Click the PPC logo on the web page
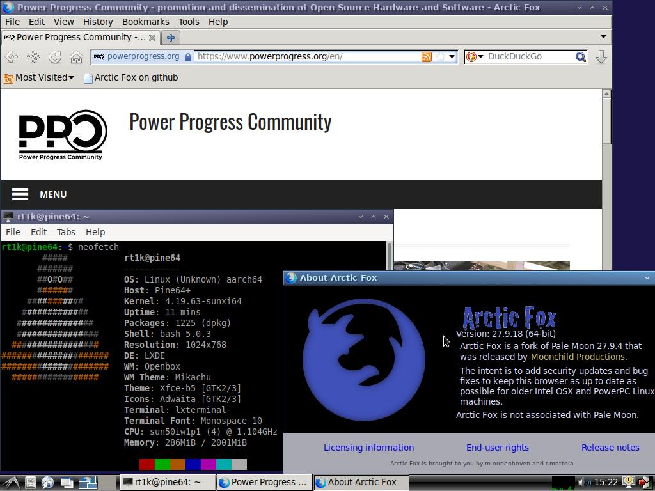Viewport: 655px width, 491px height. pos(63,135)
